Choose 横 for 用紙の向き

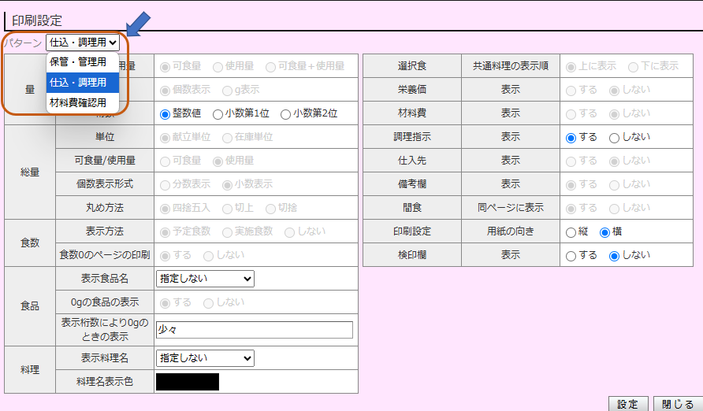click(605, 232)
